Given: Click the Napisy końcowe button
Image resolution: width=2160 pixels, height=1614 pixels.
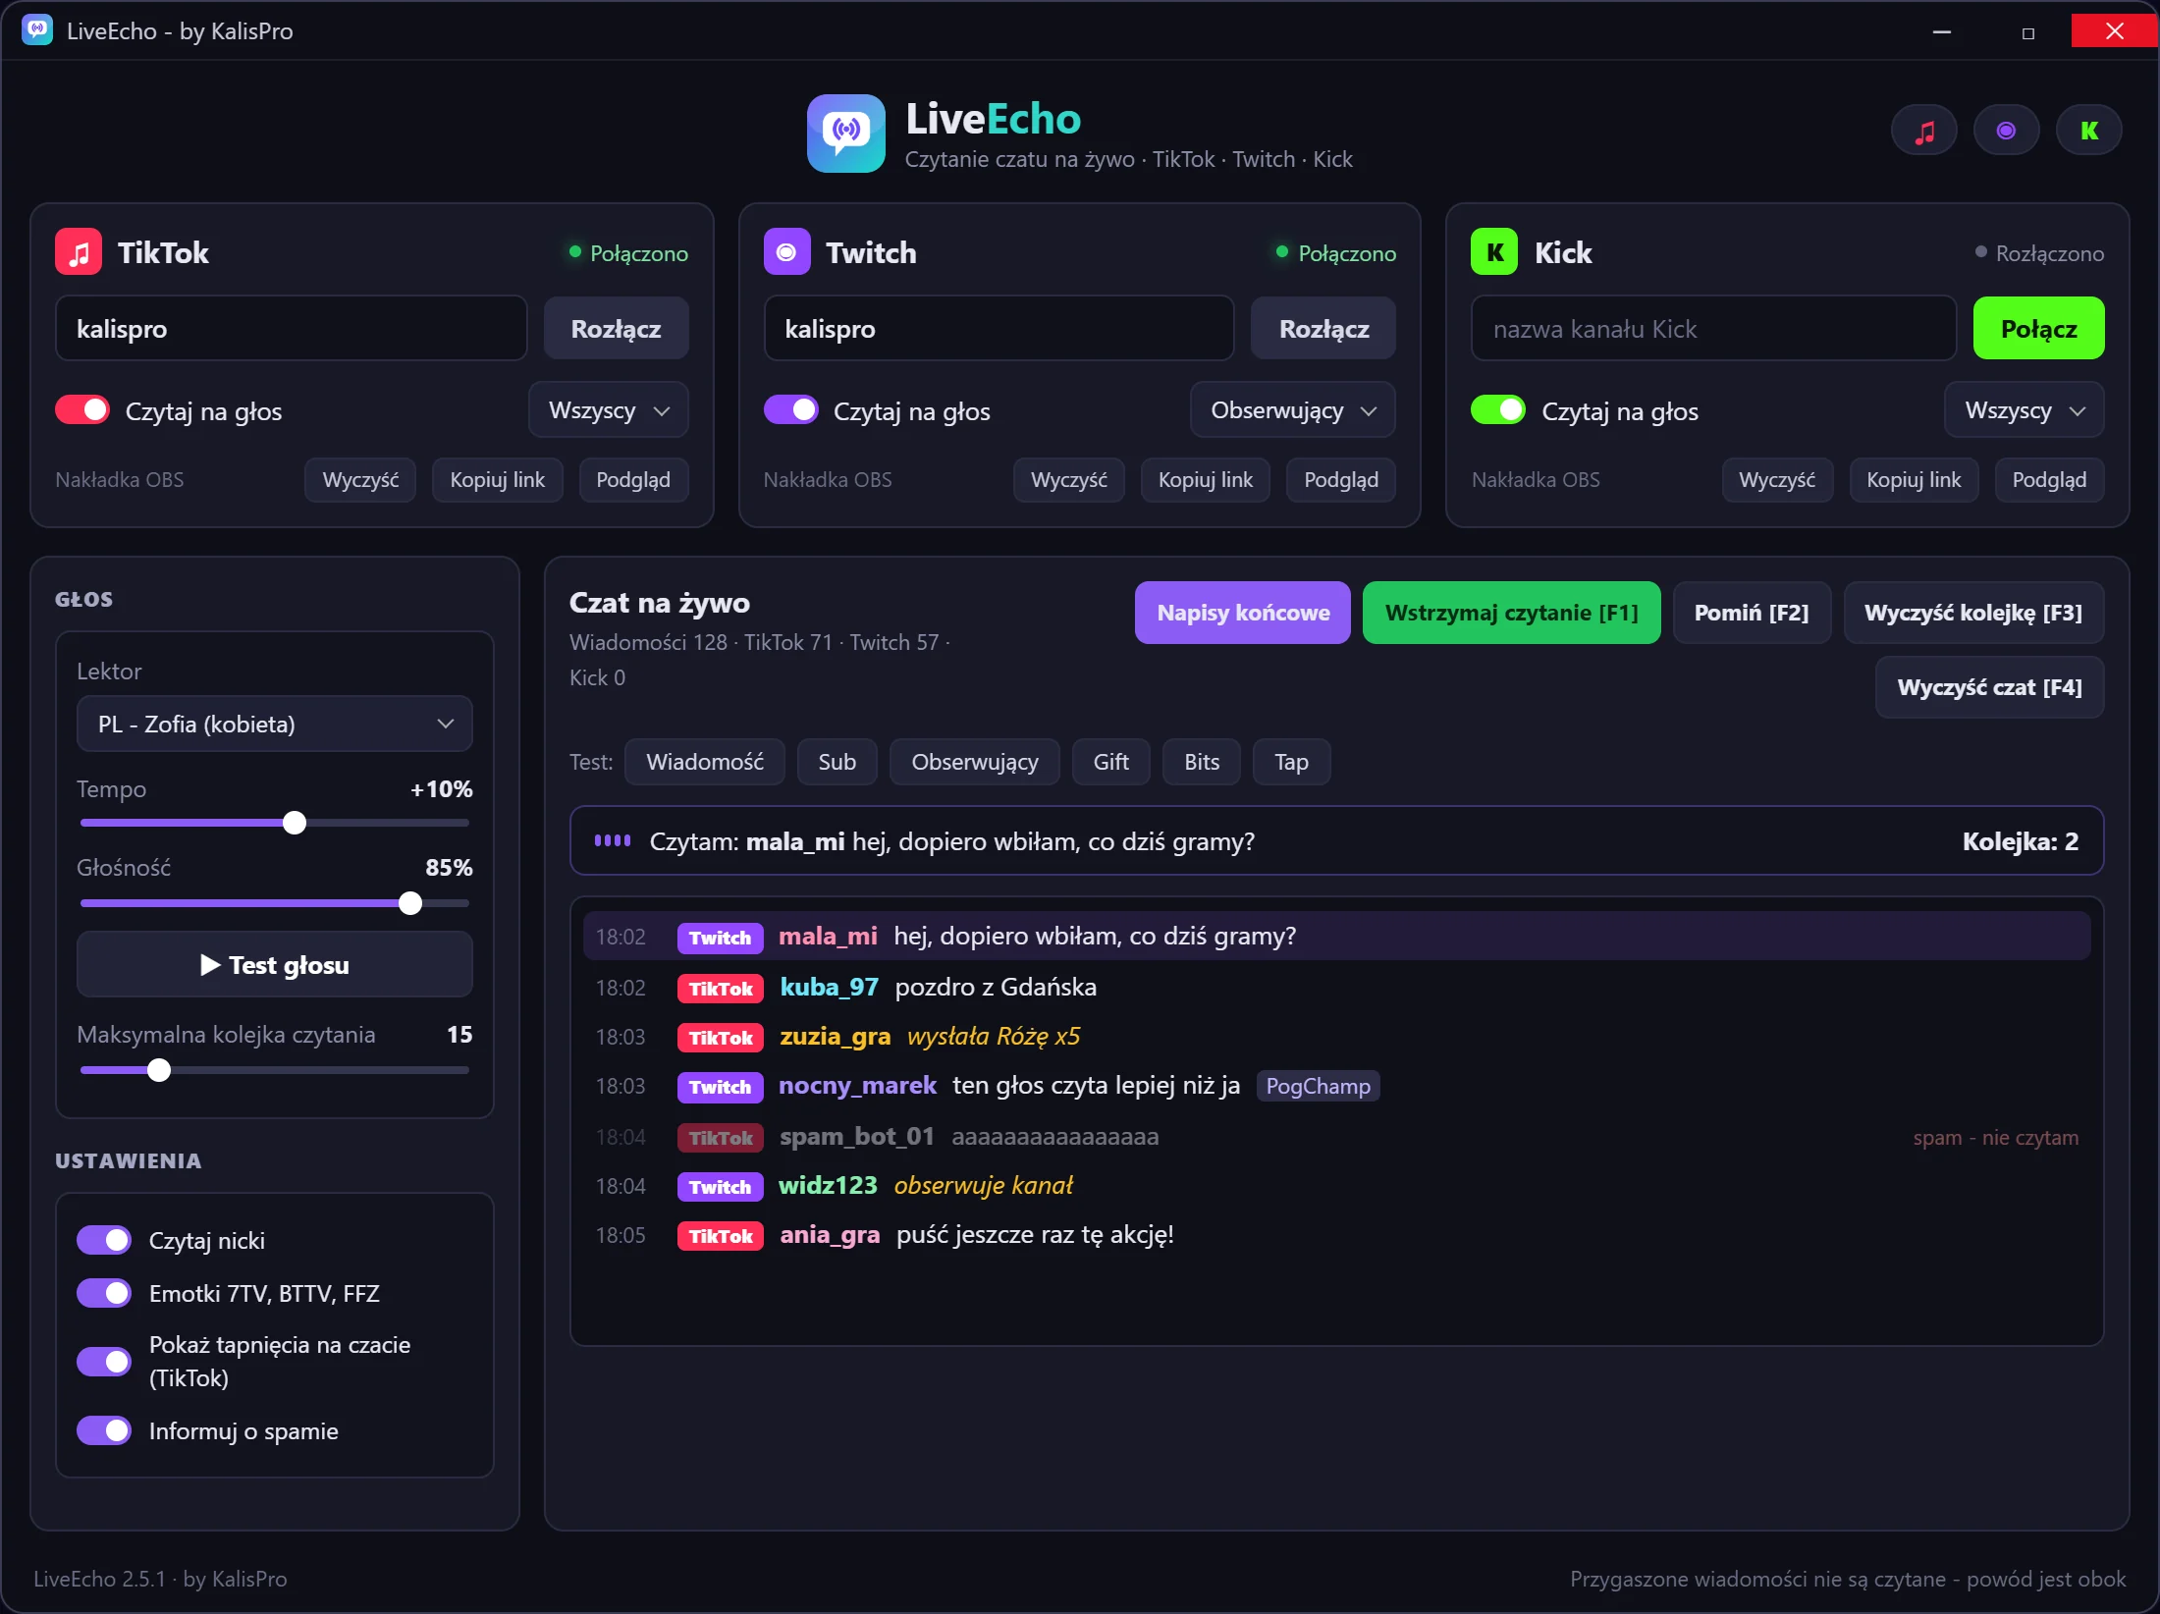Looking at the screenshot, I should [x=1243, y=614].
